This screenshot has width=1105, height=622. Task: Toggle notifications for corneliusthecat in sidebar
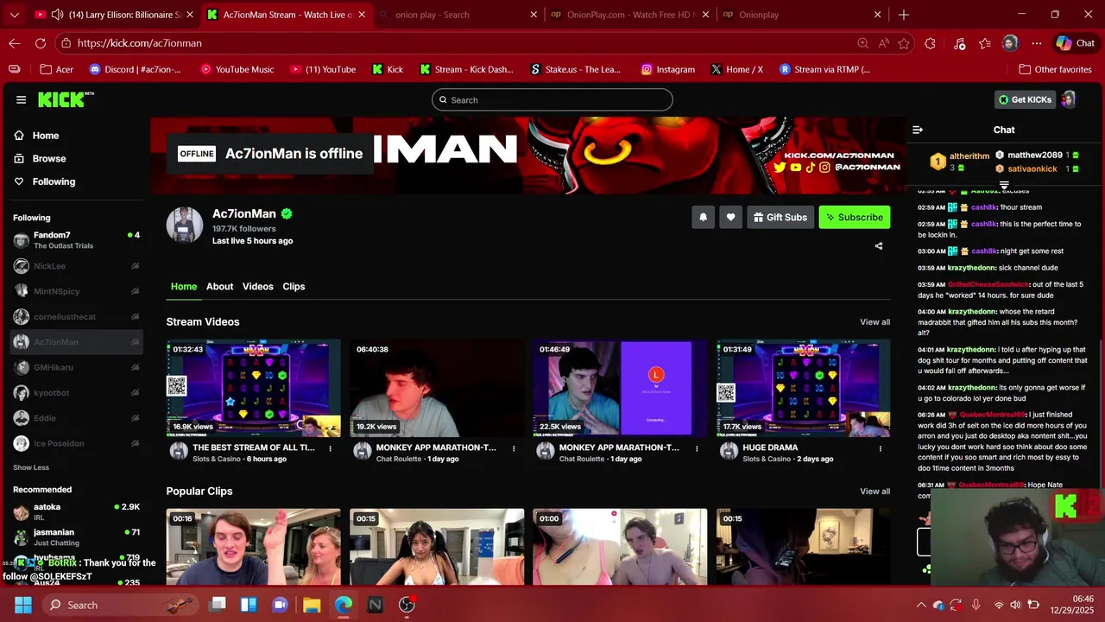point(135,316)
